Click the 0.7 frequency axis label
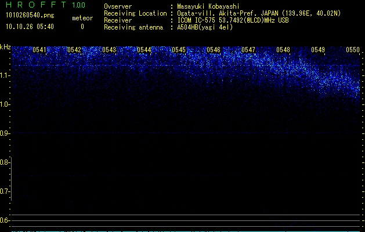The image size is (365, 232). [x=4, y=191]
